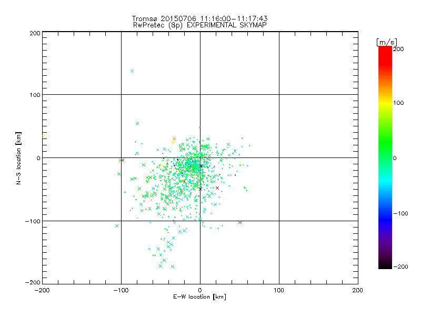Click the x-axis tick label '200'
421x316 pixels.
(358, 291)
